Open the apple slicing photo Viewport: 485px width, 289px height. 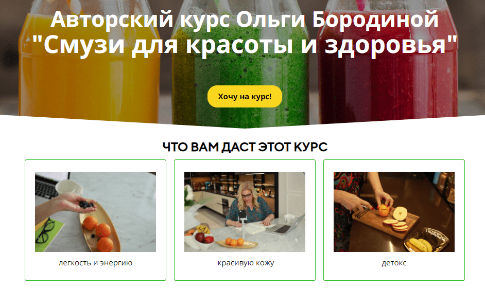tap(394, 212)
